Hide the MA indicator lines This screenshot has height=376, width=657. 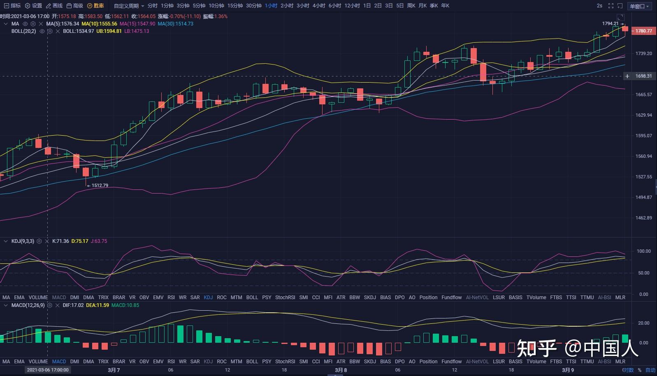[x=25, y=24]
